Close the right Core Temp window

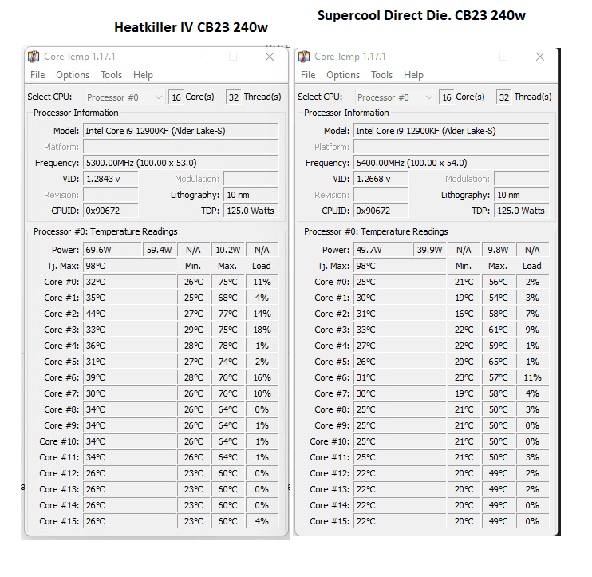(540, 57)
